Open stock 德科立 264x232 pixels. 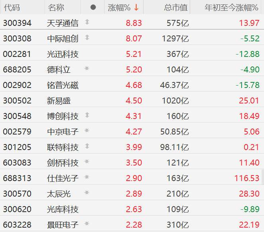click(59, 70)
